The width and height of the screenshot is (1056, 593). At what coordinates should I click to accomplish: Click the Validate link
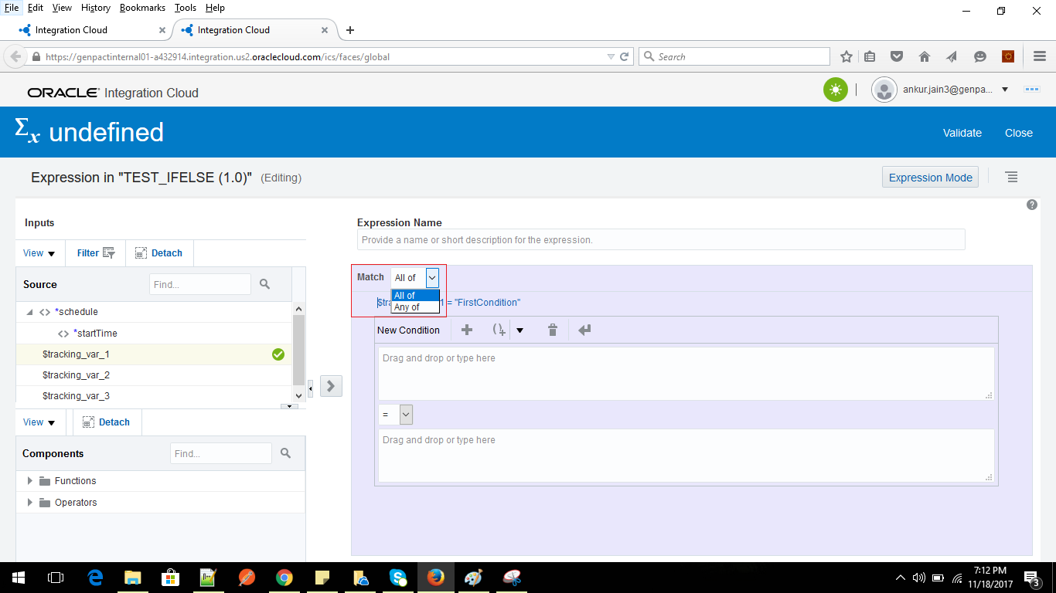(x=962, y=133)
